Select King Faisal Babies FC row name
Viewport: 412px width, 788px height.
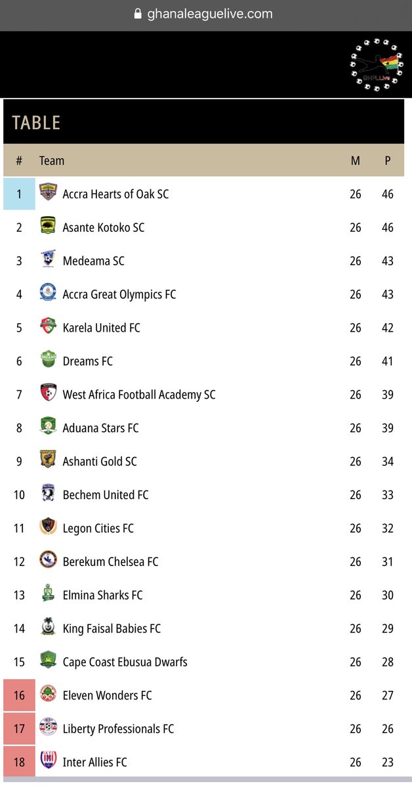(x=112, y=628)
